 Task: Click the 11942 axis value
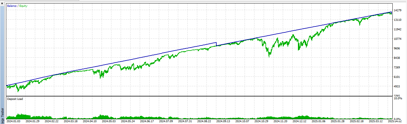coord(398,29)
